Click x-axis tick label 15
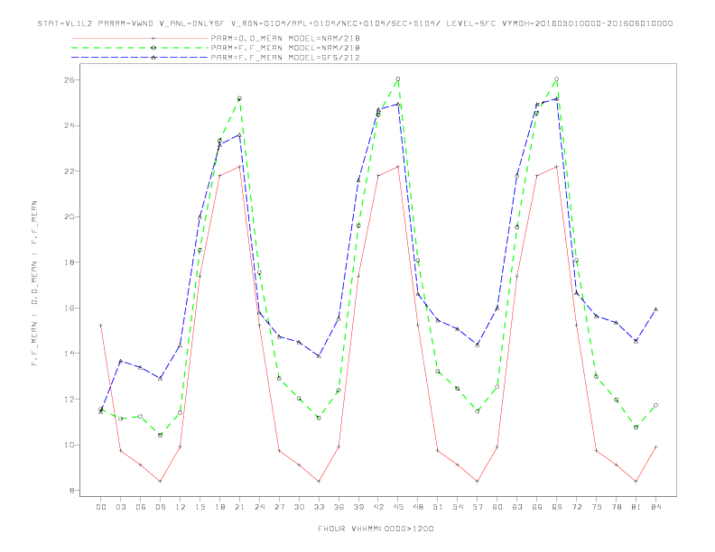This screenshot has height=552, width=715. click(200, 507)
